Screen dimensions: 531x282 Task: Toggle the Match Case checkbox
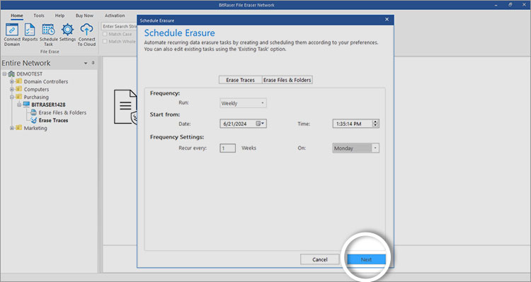[105, 34]
